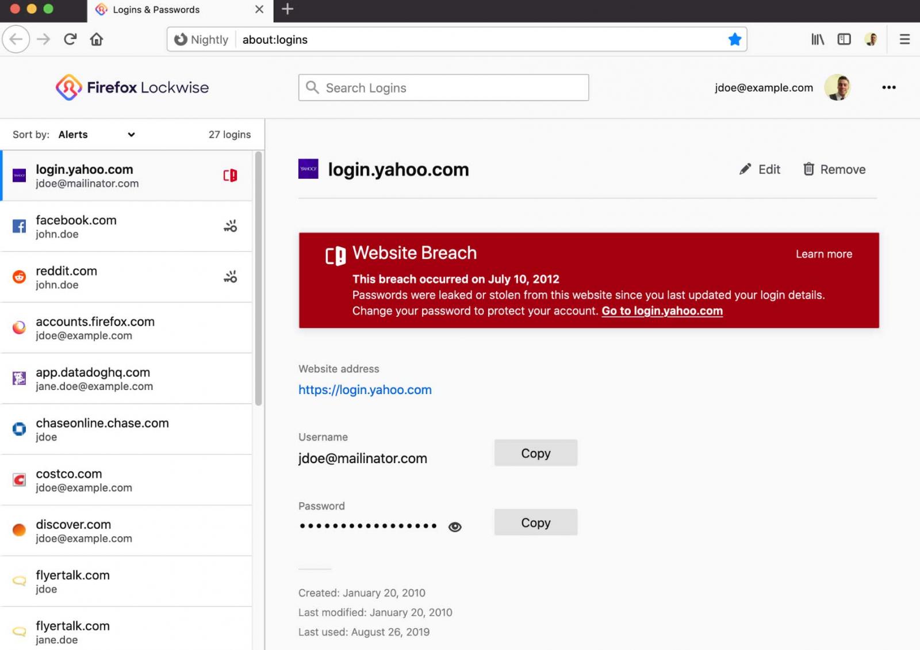Click the Yahoo favicon in detail header
This screenshot has width=920, height=650.
pyautogui.click(x=308, y=169)
